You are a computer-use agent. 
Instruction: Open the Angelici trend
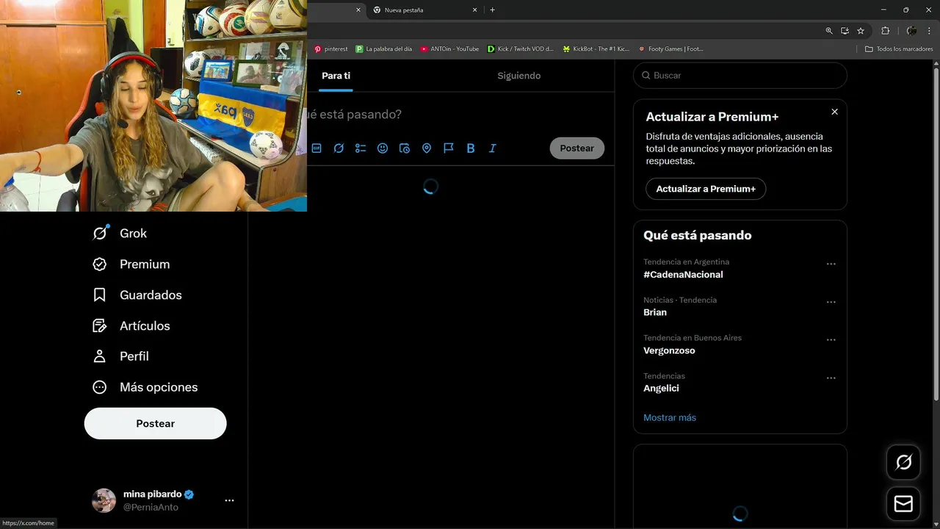tap(661, 388)
